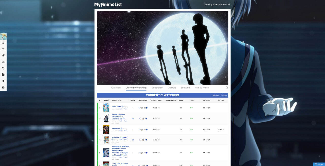Increment episode count for Dandadan
This screenshot has width=325, height=166.
tap(147, 130)
